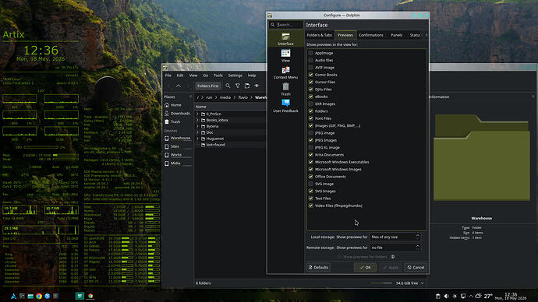Toggle hidden files eye icon in Dolphin toolbar

pos(257,86)
